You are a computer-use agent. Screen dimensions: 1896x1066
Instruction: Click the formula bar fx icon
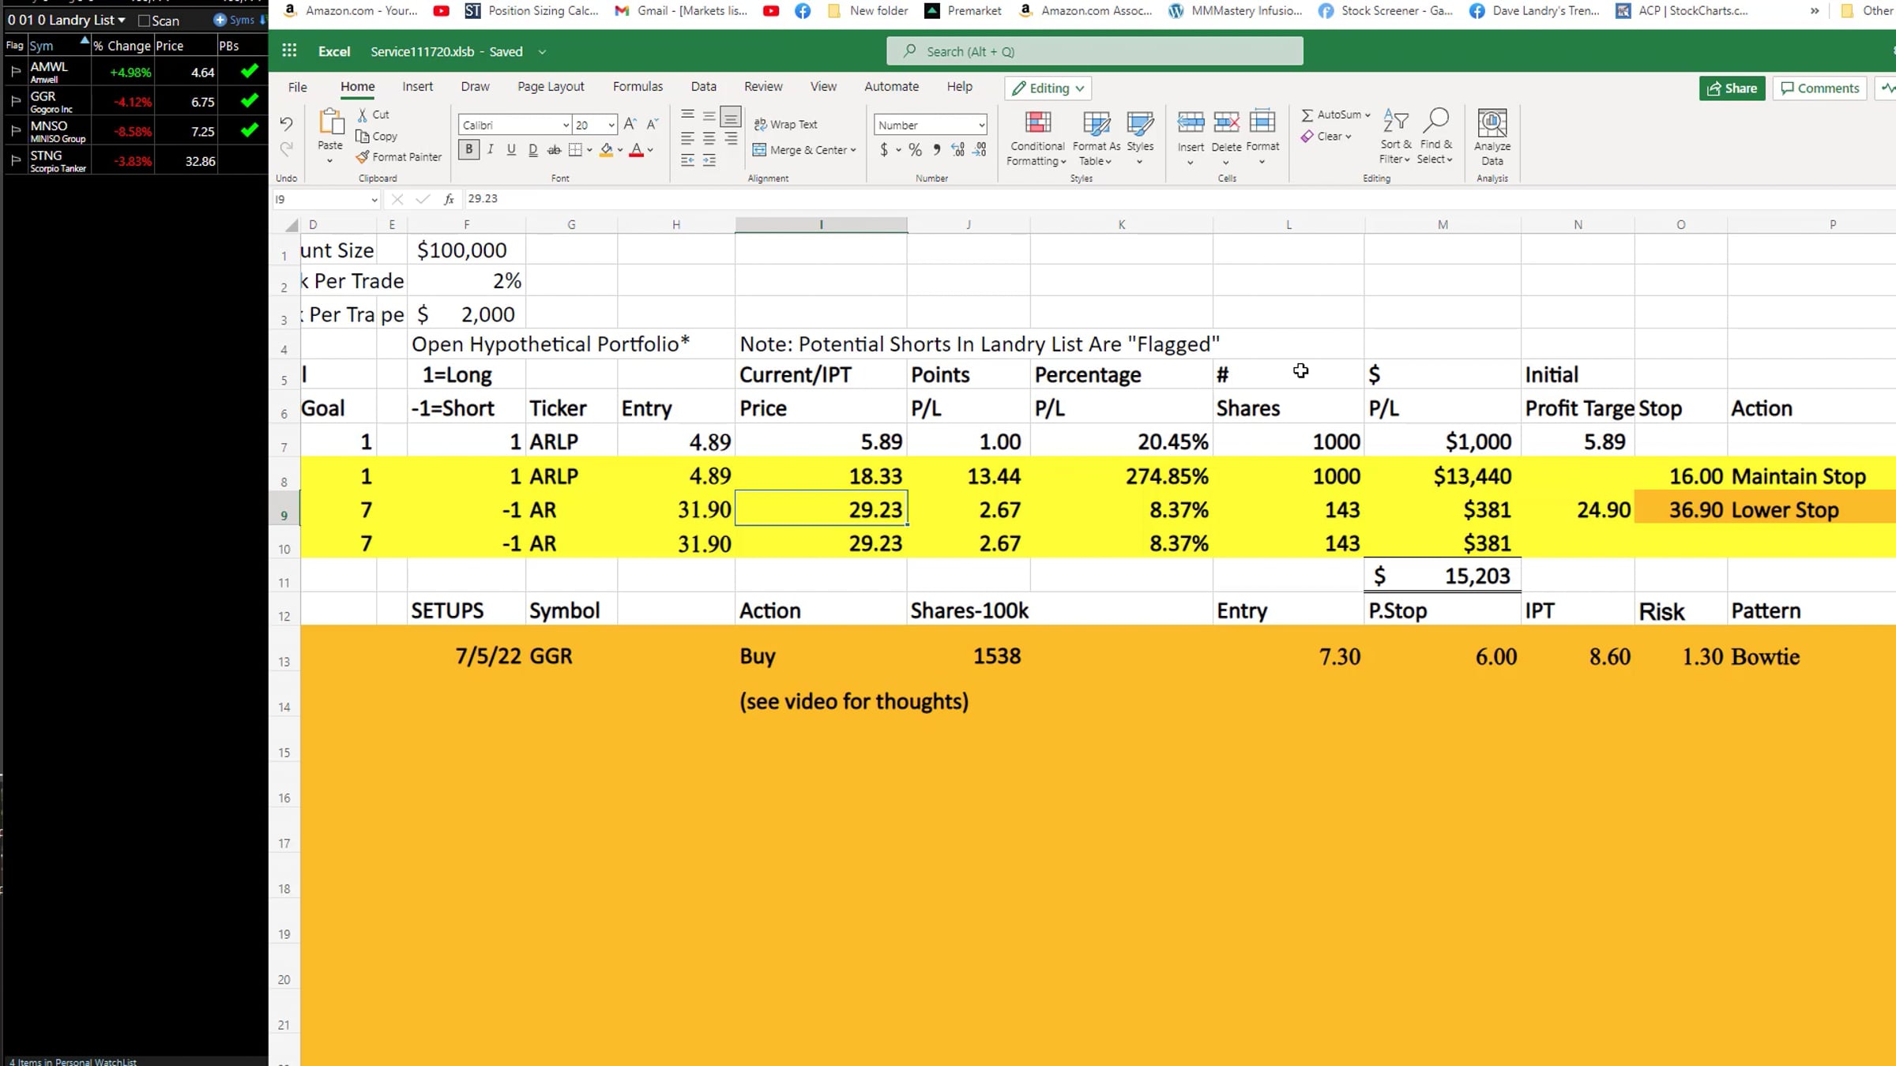click(x=449, y=199)
